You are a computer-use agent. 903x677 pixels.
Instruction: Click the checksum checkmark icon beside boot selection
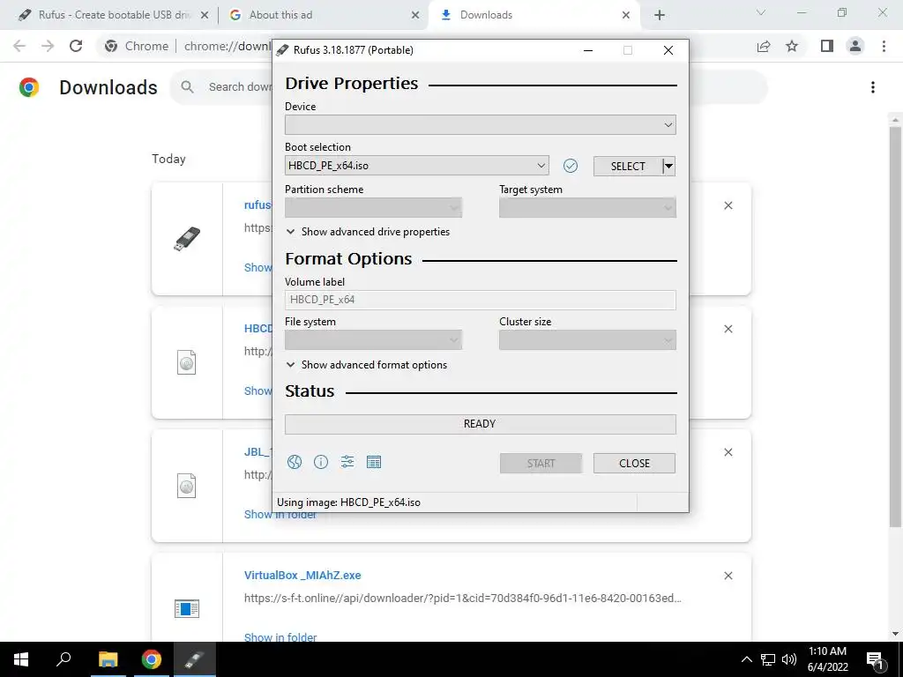tap(571, 166)
